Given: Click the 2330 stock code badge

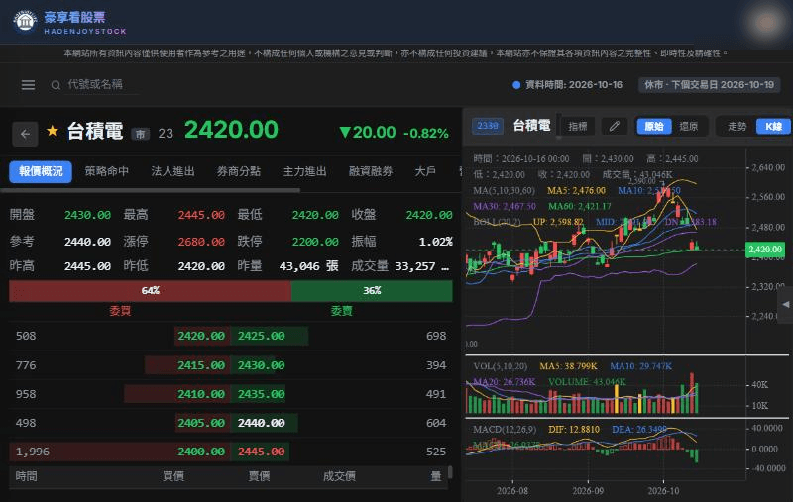Looking at the screenshot, I should (488, 126).
